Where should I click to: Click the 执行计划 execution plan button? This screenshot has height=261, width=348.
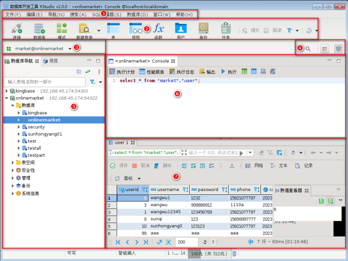[x=122, y=72]
